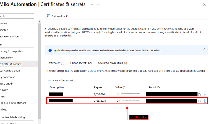Pin the Certificates & secrets blade
The width and height of the screenshot is (211, 124).
click(92, 4)
